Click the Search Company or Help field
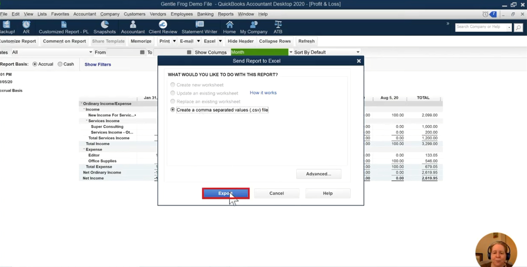Viewport: 527px width, 267px height. click(x=481, y=27)
